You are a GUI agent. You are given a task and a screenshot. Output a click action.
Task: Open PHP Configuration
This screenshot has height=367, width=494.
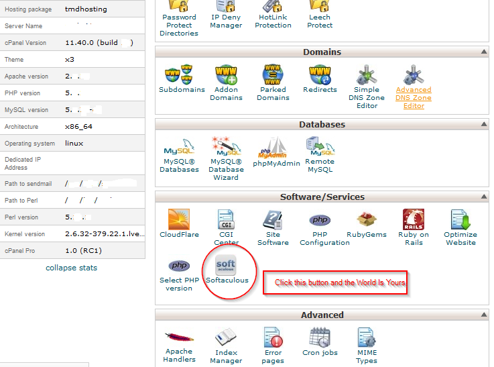[x=324, y=229]
